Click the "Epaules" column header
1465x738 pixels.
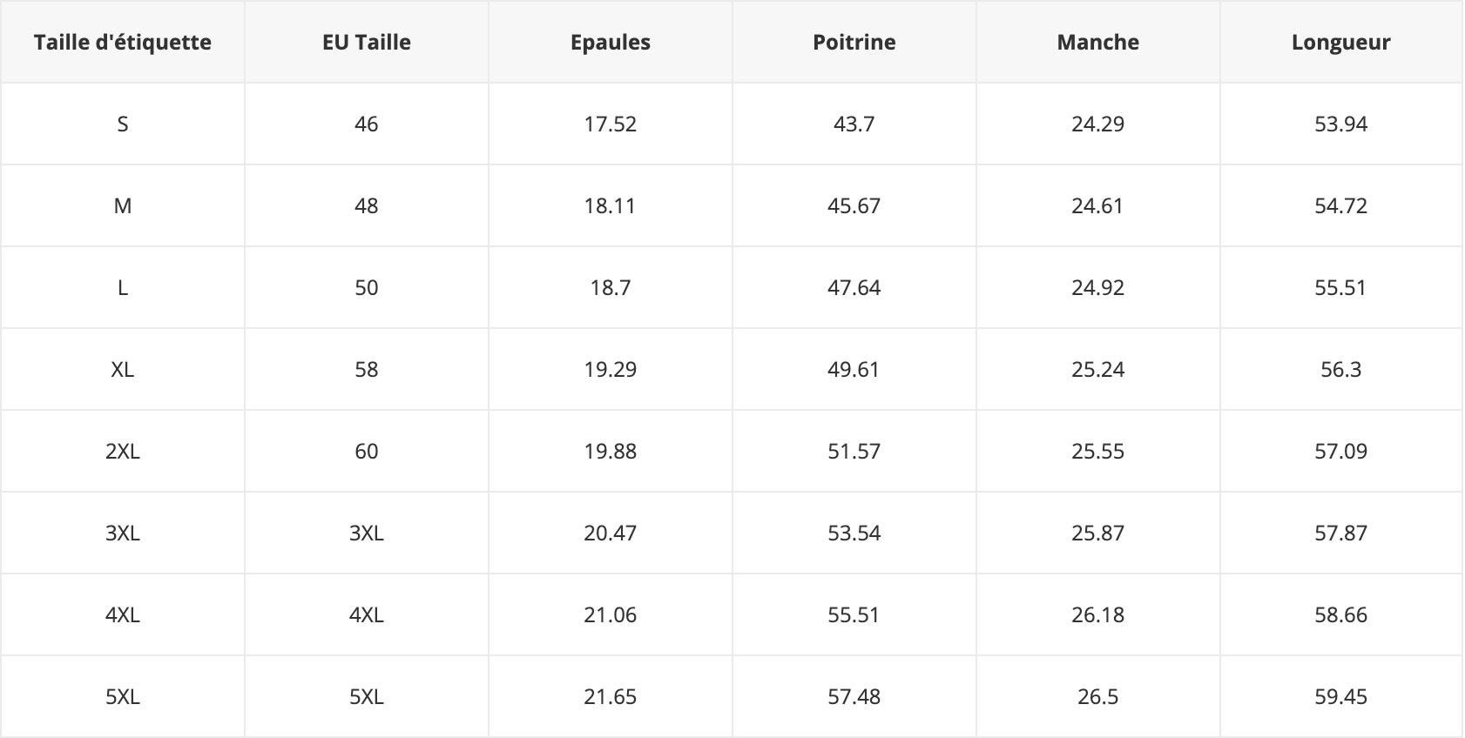[611, 42]
